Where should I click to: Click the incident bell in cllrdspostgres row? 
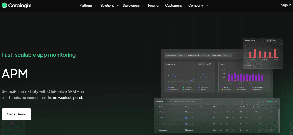click(271, 130)
